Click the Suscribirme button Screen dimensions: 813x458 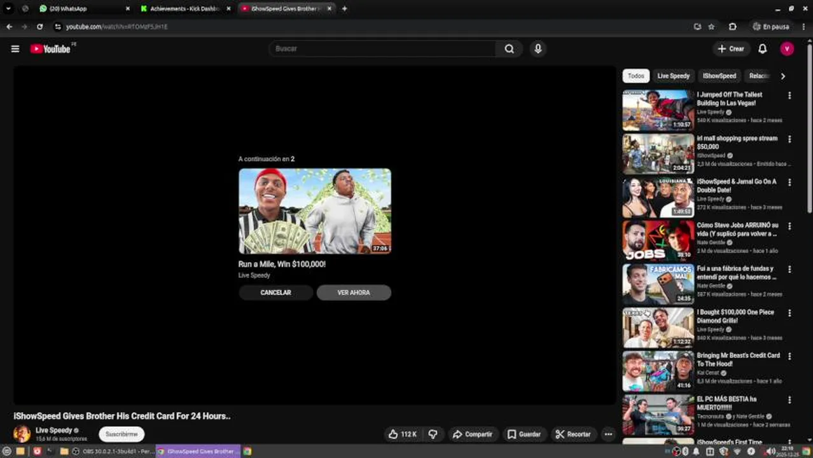(x=122, y=434)
